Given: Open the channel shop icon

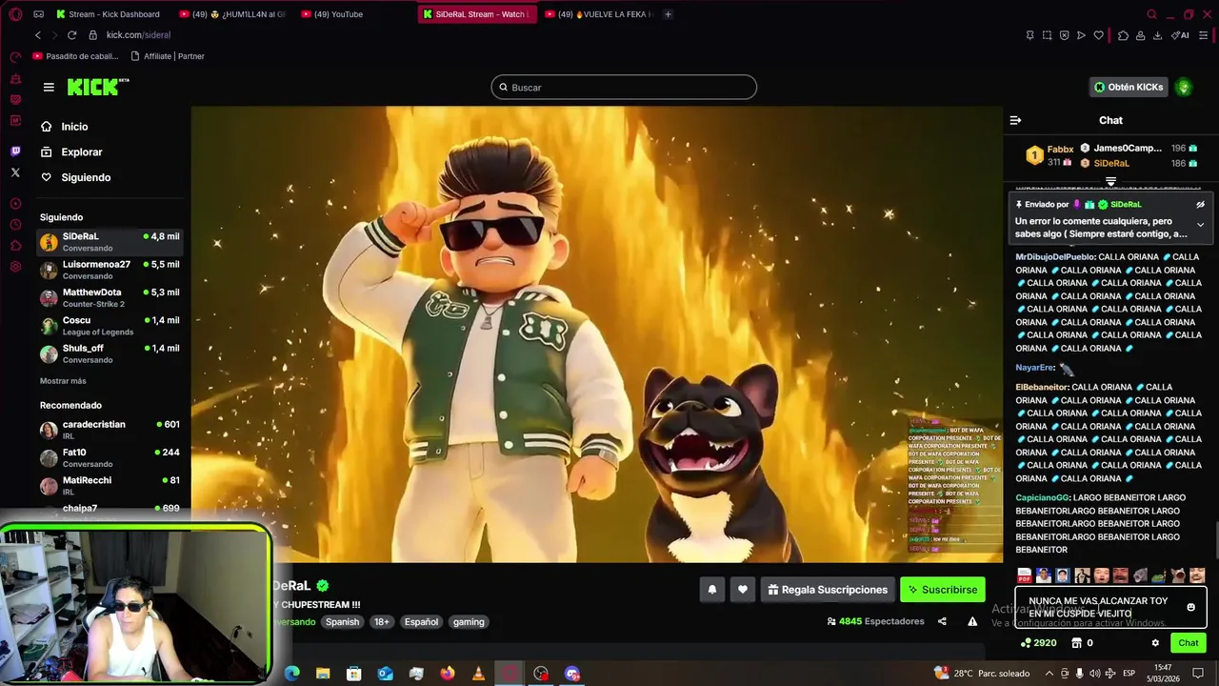Looking at the screenshot, I should (1076, 643).
